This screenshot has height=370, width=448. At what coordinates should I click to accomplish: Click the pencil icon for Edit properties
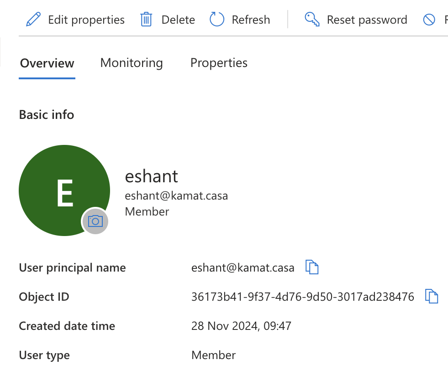coord(33,20)
